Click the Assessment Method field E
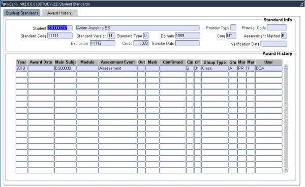The height and width of the screenshot is (187, 305). tap(284, 36)
